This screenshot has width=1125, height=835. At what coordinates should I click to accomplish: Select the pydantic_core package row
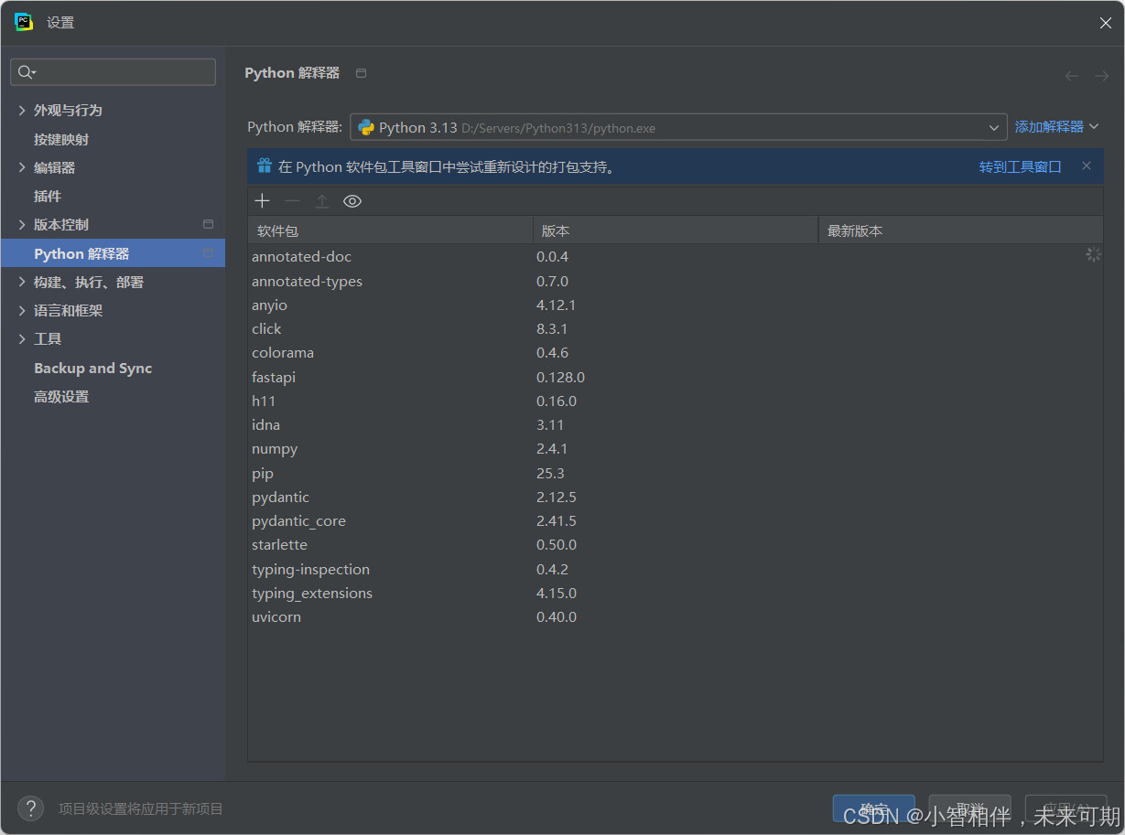pyautogui.click(x=675, y=520)
